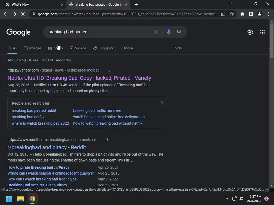Image resolution: width=274 pixels, height=205 pixels.
Task: Switch to News results
Action: pos(56,48)
